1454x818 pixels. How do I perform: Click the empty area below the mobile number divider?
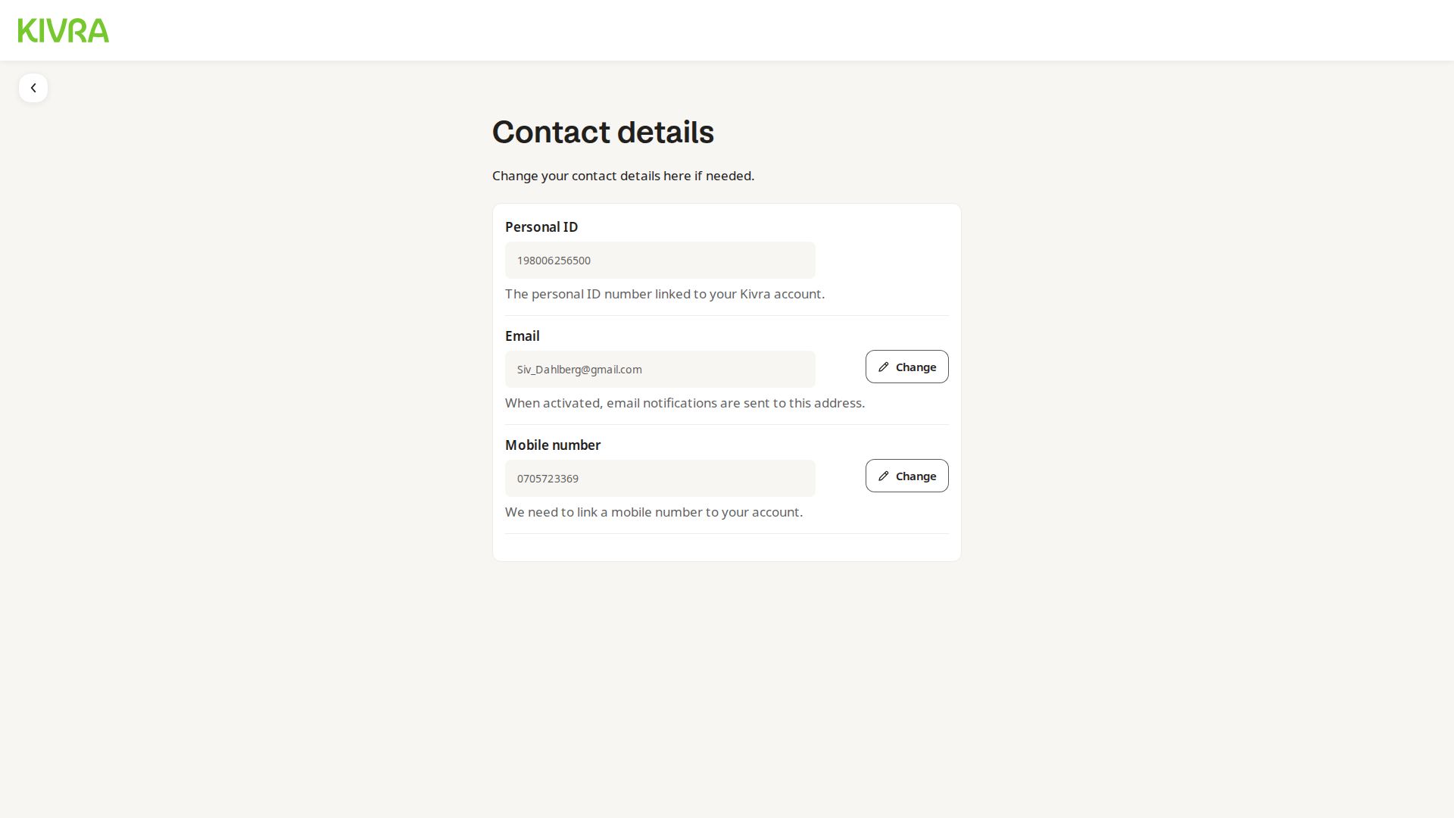726,548
